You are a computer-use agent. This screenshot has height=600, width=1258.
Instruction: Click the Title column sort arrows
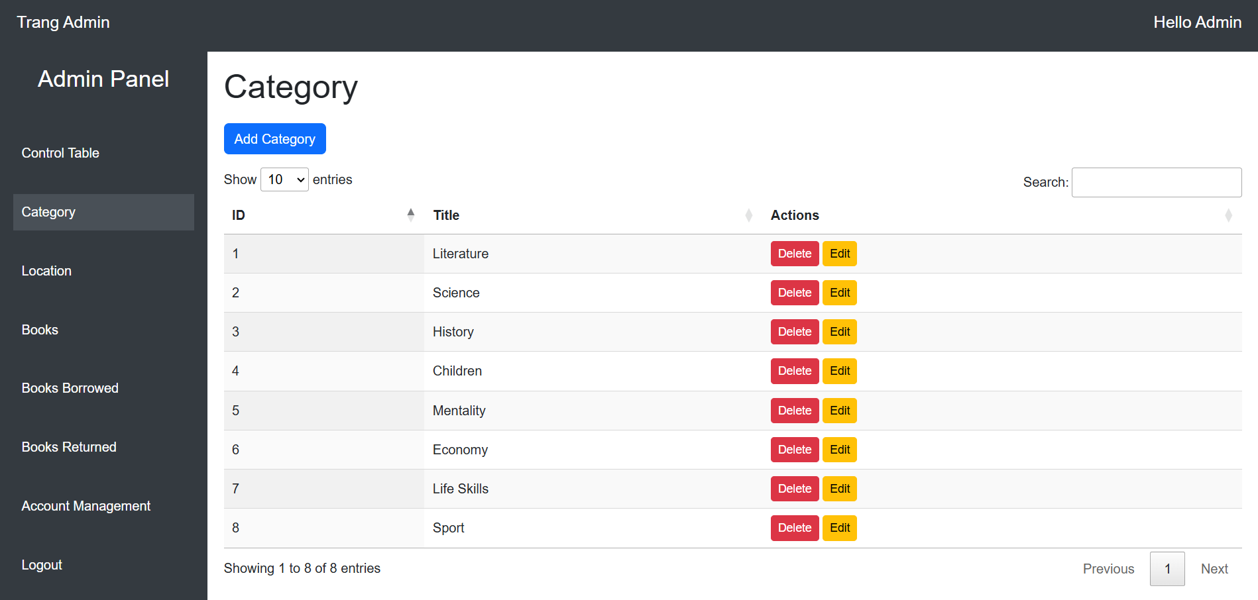(748, 215)
